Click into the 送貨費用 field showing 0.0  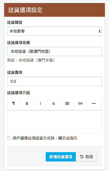point(55,81)
